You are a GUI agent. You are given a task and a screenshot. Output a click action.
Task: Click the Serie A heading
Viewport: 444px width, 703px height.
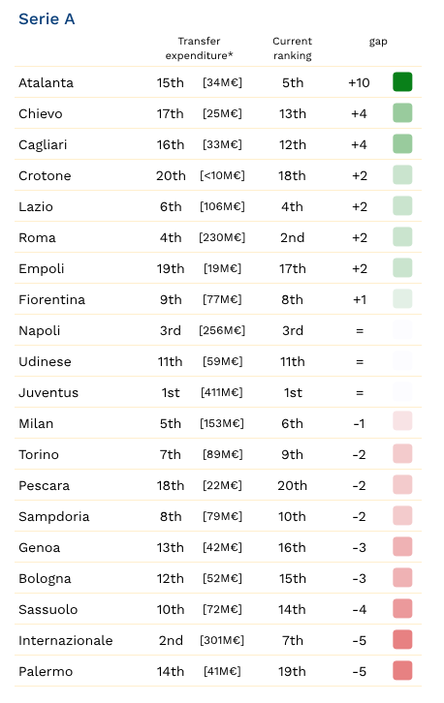(x=47, y=18)
